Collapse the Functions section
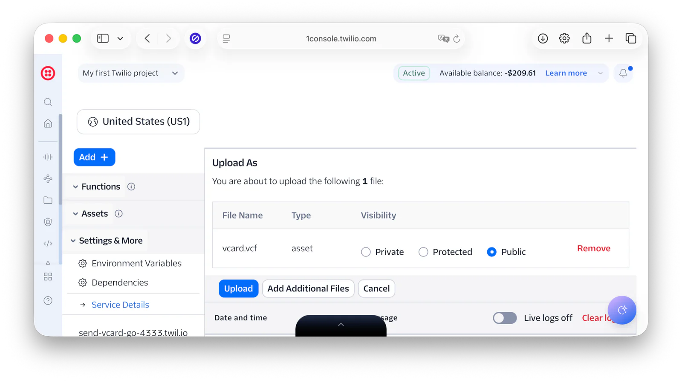 click(75, 186)
